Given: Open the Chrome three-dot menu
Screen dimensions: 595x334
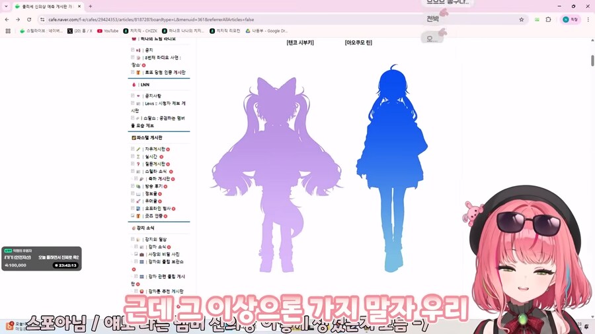Looking at the screenshot, I should [588, 19].
